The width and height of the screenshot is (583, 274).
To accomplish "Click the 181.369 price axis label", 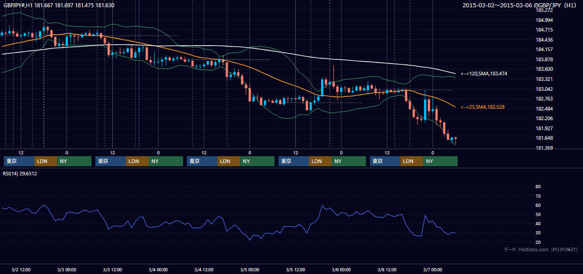I will (544, 148).
